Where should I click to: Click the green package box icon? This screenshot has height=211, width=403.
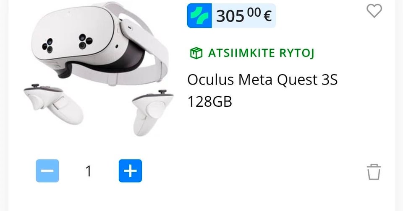point(196,53)
